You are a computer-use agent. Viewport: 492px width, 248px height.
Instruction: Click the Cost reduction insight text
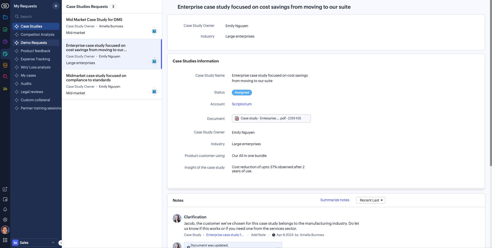[268, 169]
